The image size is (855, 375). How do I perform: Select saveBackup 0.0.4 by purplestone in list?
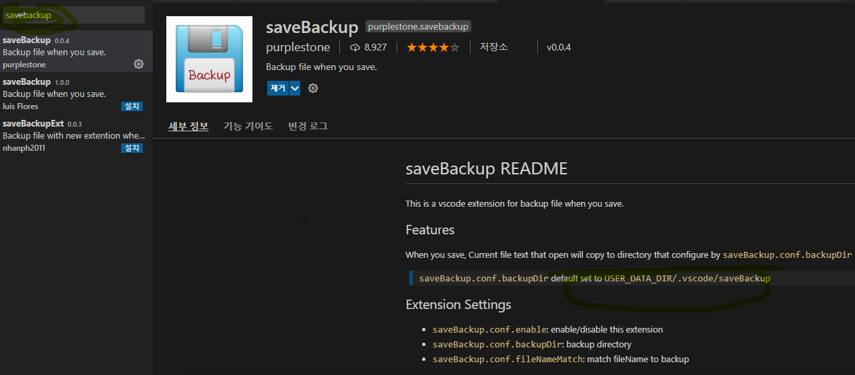(x=76, y=53)
